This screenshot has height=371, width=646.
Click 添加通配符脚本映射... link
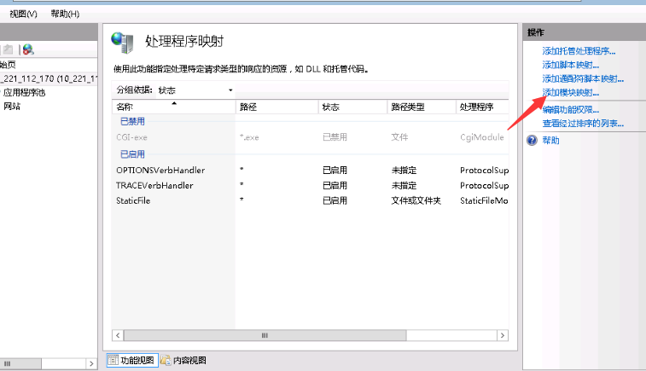(x=583, y=78)
